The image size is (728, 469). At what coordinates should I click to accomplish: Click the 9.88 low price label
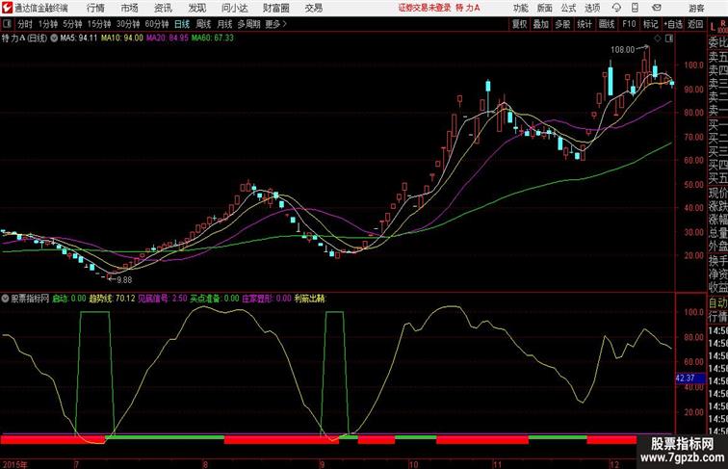124,279
